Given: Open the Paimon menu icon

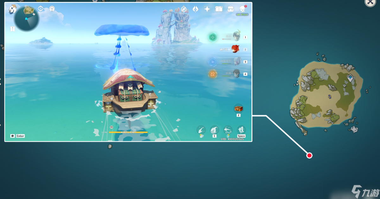Looking at the screenshot, I should coord(13,9).
